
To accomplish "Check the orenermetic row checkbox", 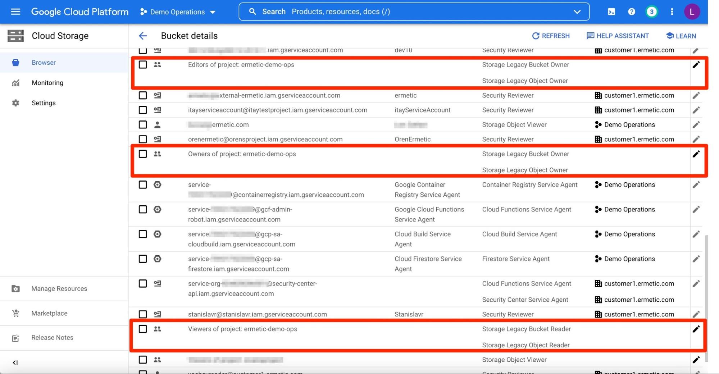I will pos(143,139).
